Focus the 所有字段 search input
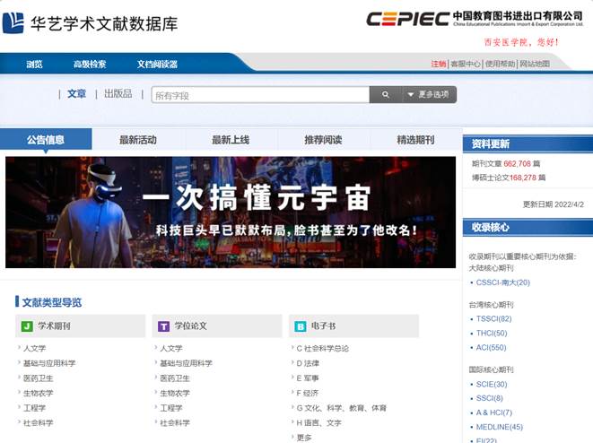This screenshot has height=443, width=593. tap(260, 95)
